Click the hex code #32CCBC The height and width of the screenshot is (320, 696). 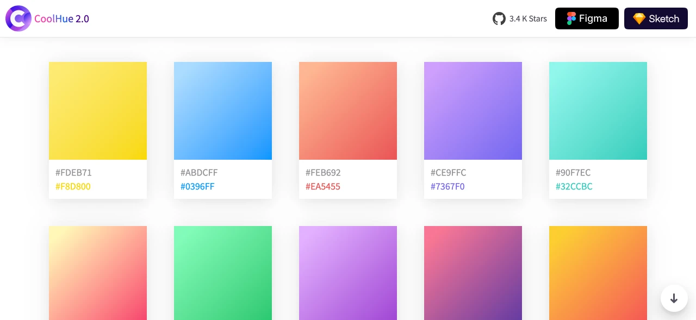coord(574,186)
